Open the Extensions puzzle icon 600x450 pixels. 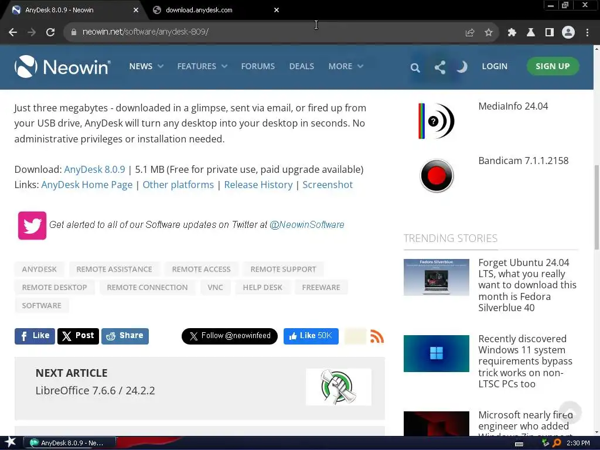(512, 33)
